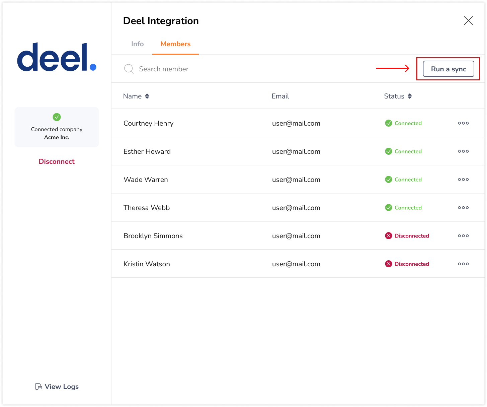Click the logs document icon
Screen dimensions: 487x407
[x=38, y=387]
